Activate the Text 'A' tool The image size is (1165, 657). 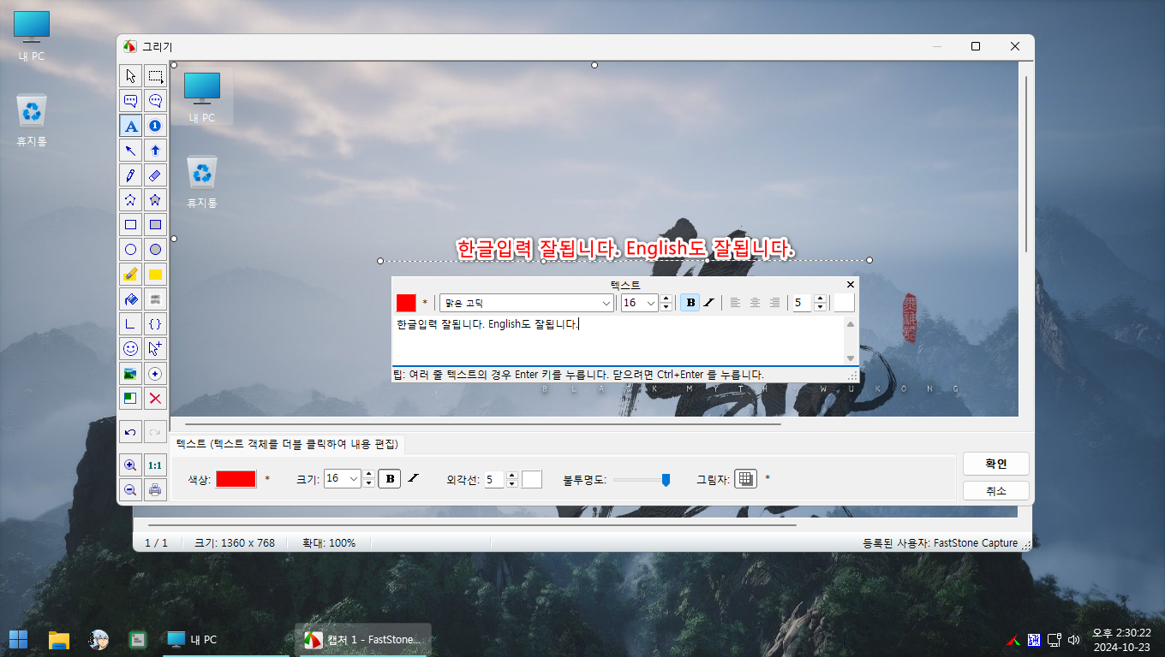(x=130, y=126)
